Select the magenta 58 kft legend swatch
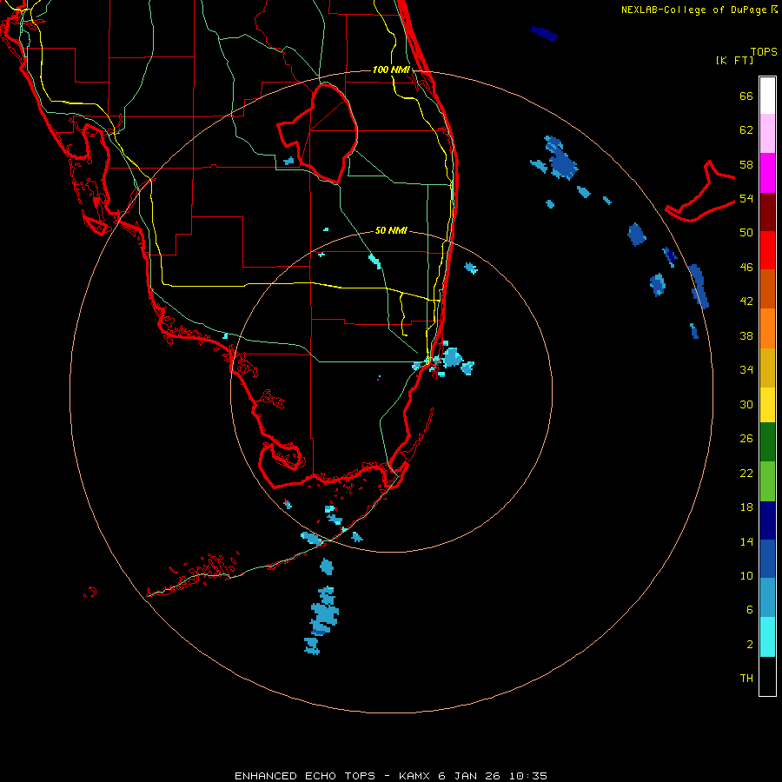This screenshot has height=782, width=782. click(x=767, y=173)
